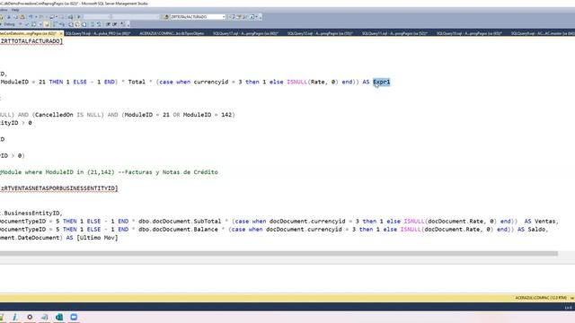Click the [ZRTTOTALFACTURADO] name at the top

point(31,41)
